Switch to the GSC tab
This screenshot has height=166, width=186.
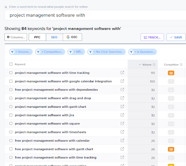point(72,37)
